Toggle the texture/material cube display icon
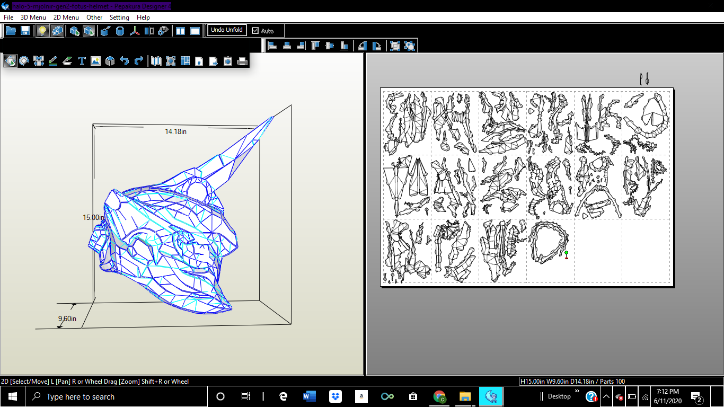Image resolution: width=724 pixels, height=407 pixels. (56, 31)
